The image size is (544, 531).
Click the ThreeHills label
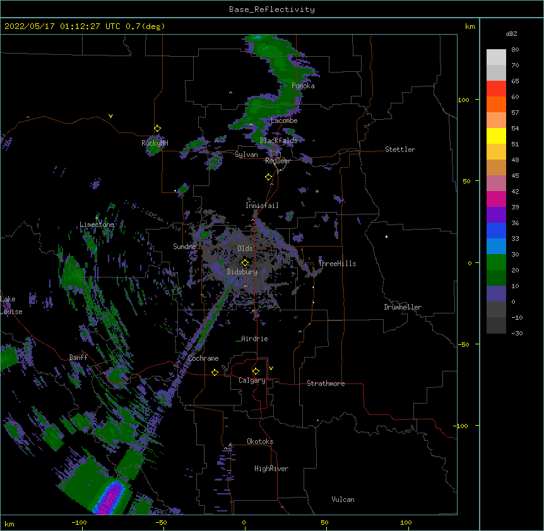click(x=337, y=264)
